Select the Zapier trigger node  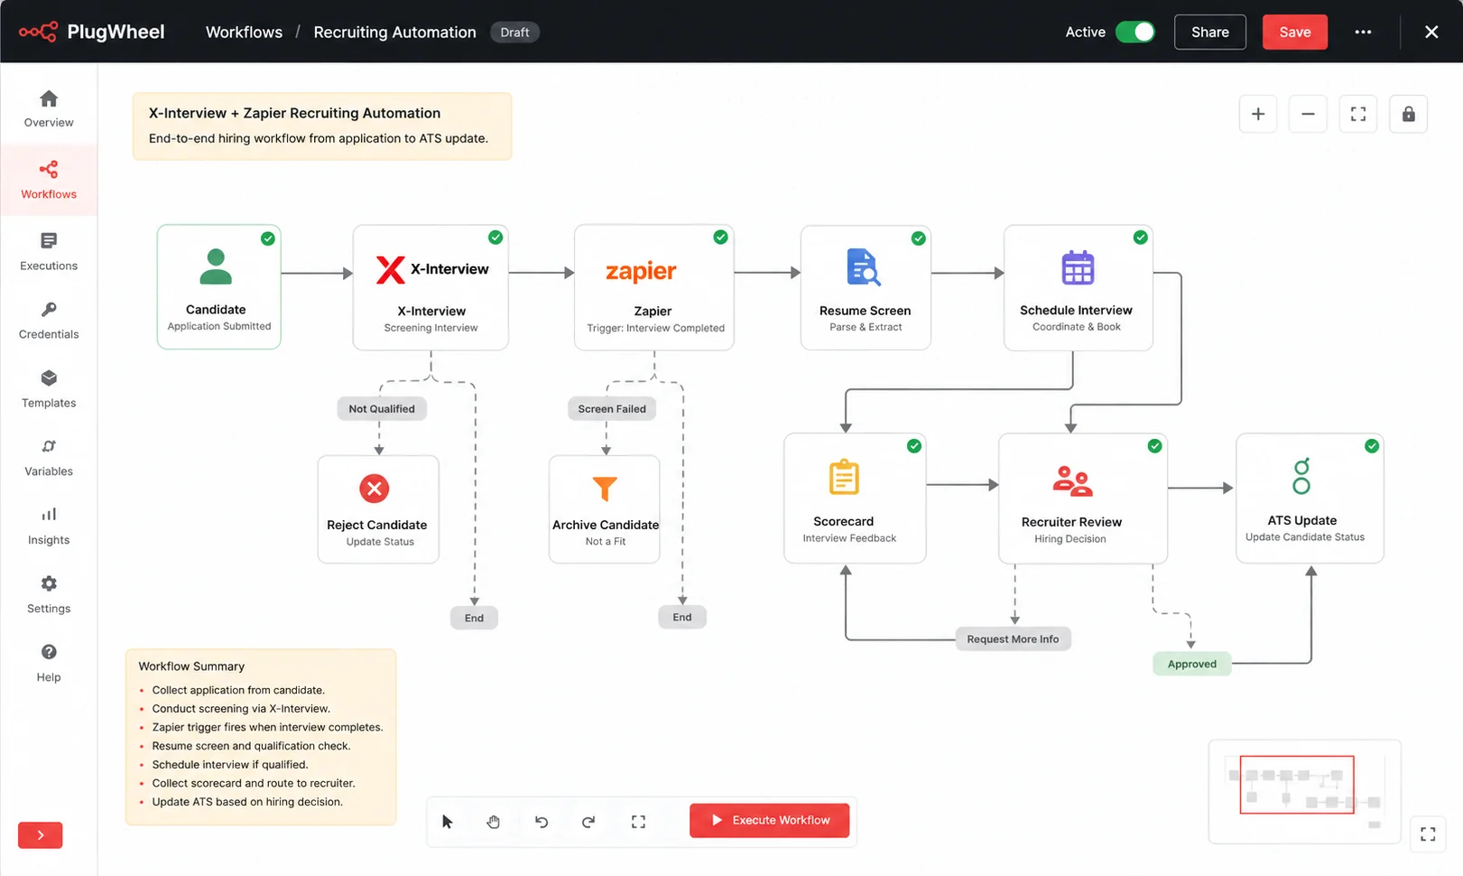[x=654, y=287]
